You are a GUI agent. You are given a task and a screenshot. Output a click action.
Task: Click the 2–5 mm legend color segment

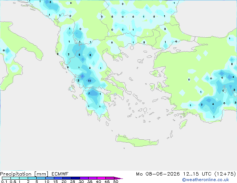pos(32,178)
